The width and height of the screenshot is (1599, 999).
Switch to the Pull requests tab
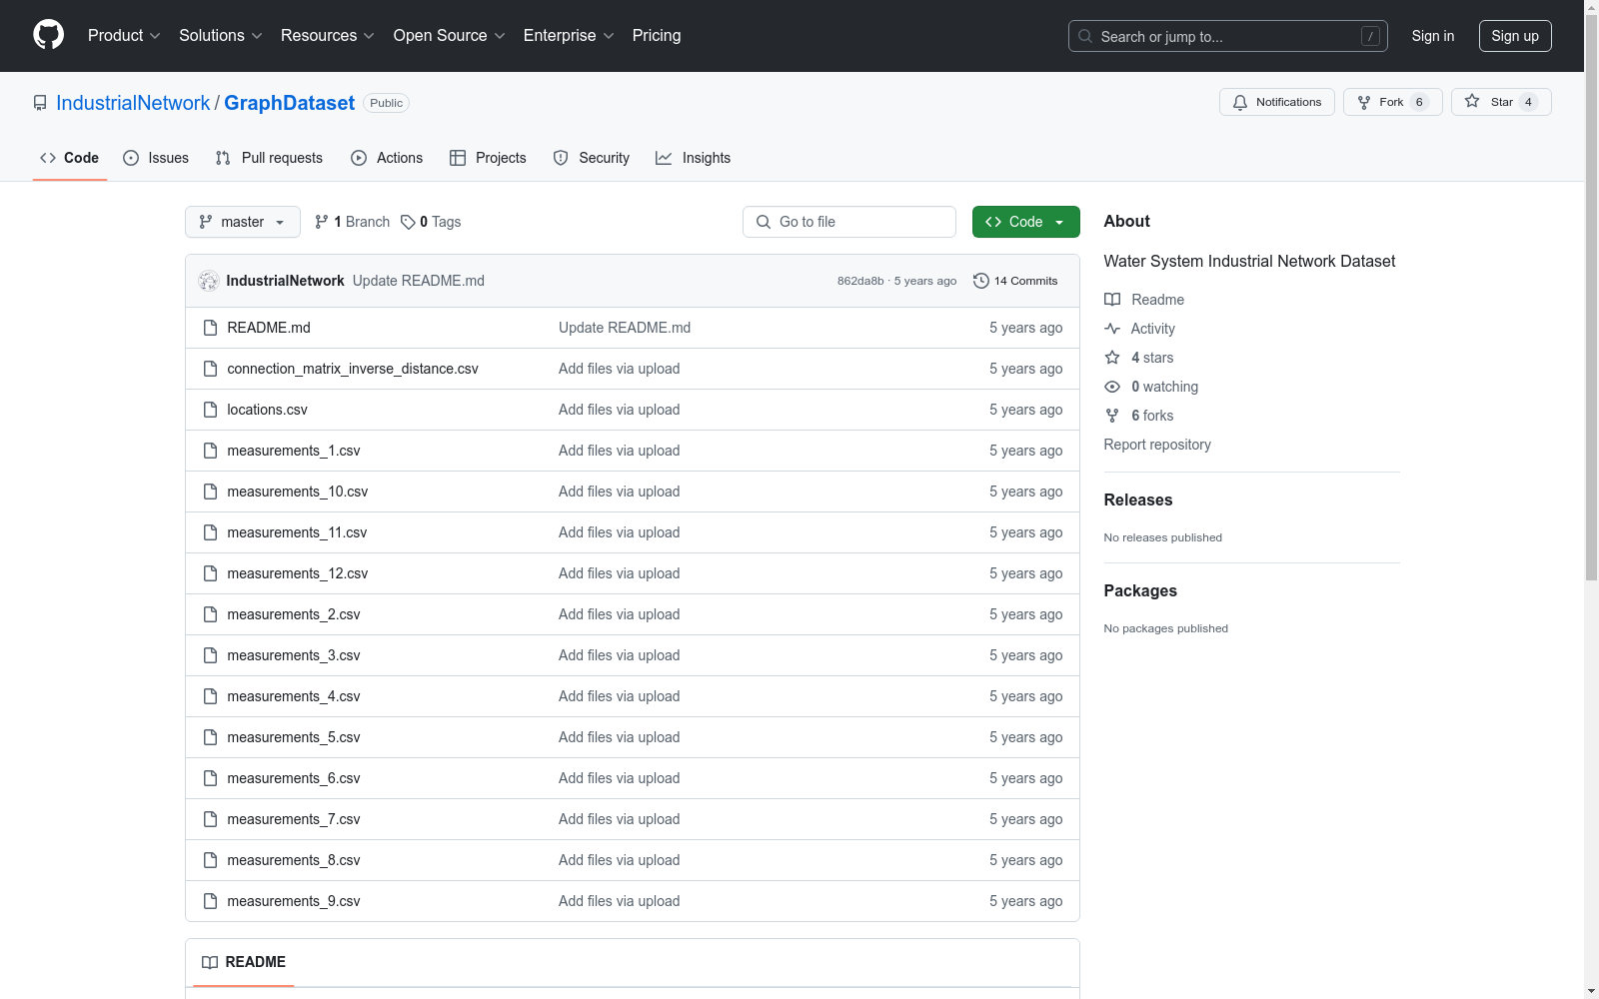[x=269, y=158]
